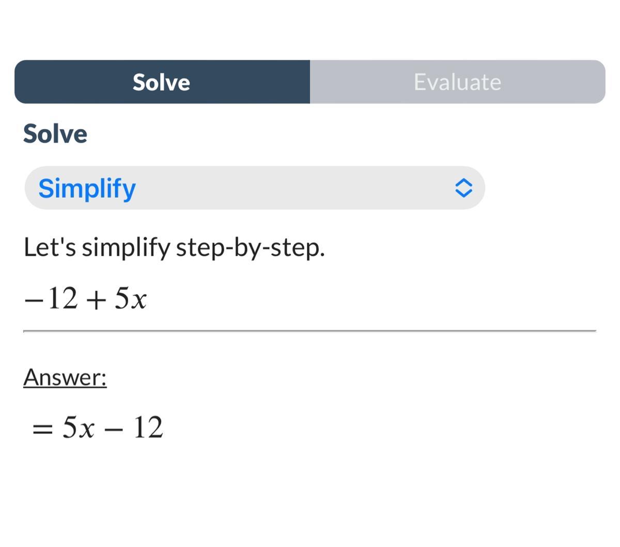This screenshot has width=620, height=547.
Task: Click the word "Let's" in the instructions
Action: 50,248
